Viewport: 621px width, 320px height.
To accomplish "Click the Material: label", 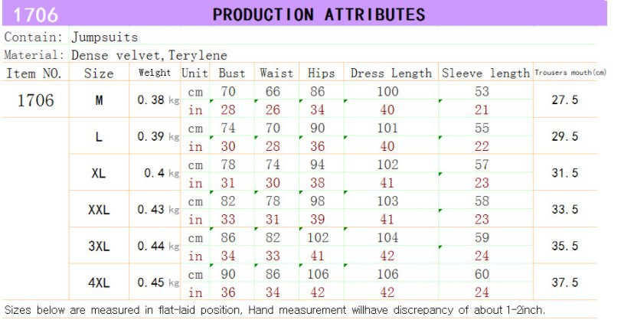I will click(x=34, y=54).
